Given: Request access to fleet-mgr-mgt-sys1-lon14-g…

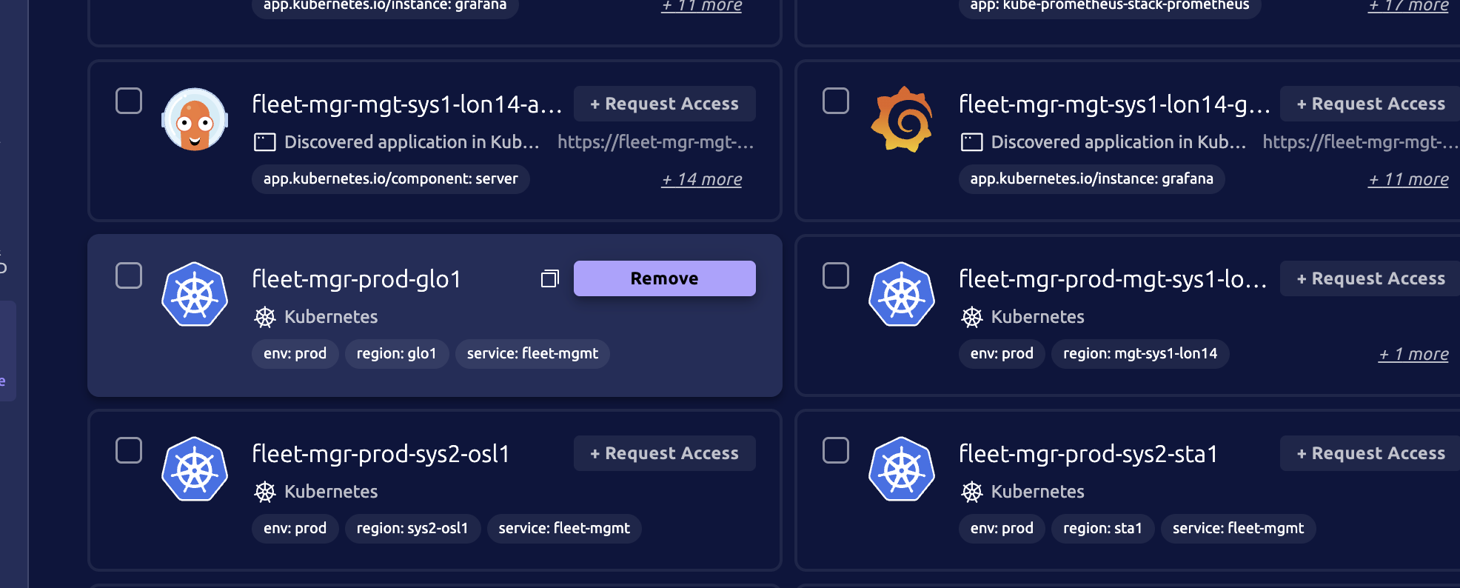Looking at the screenshot, I should coord(1370,104).
